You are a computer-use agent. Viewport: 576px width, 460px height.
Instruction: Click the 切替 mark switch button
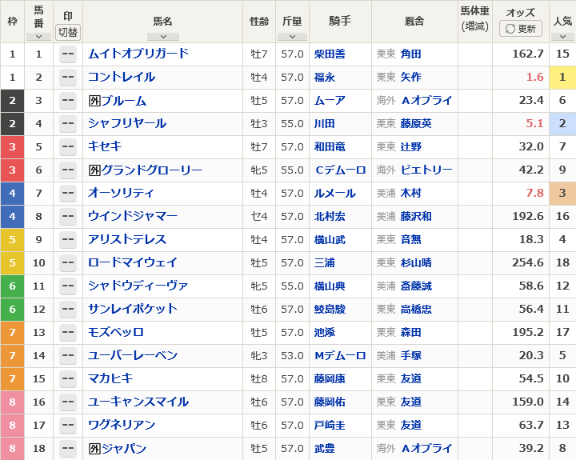pyautogui.click(x=68, y=32)
